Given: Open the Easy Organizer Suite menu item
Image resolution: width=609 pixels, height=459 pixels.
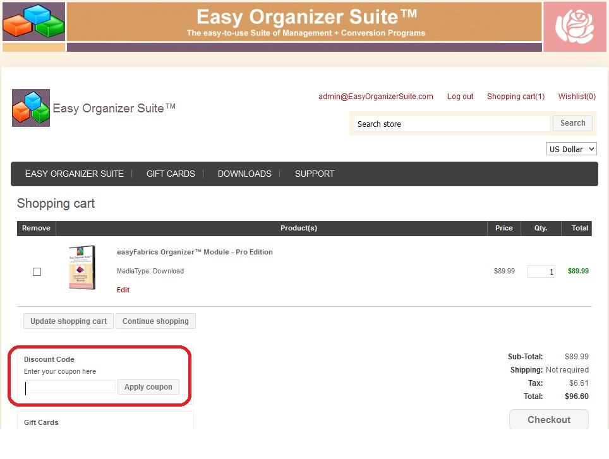Looking at the screenshot, I should pos(74,174).
